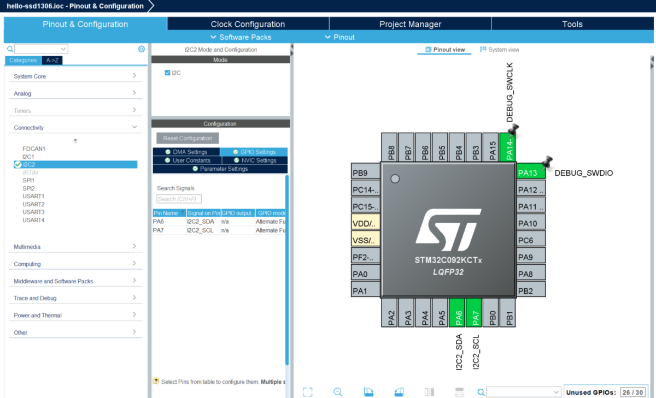Click the Reset Configuration button
The width and height of the screenshot is (656, 398).
[x=188, y=138]
